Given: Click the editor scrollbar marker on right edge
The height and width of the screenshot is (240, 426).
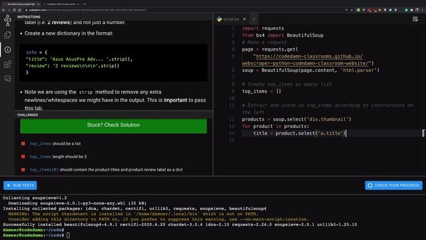Looking at the screenshot, I should [423, 133].
